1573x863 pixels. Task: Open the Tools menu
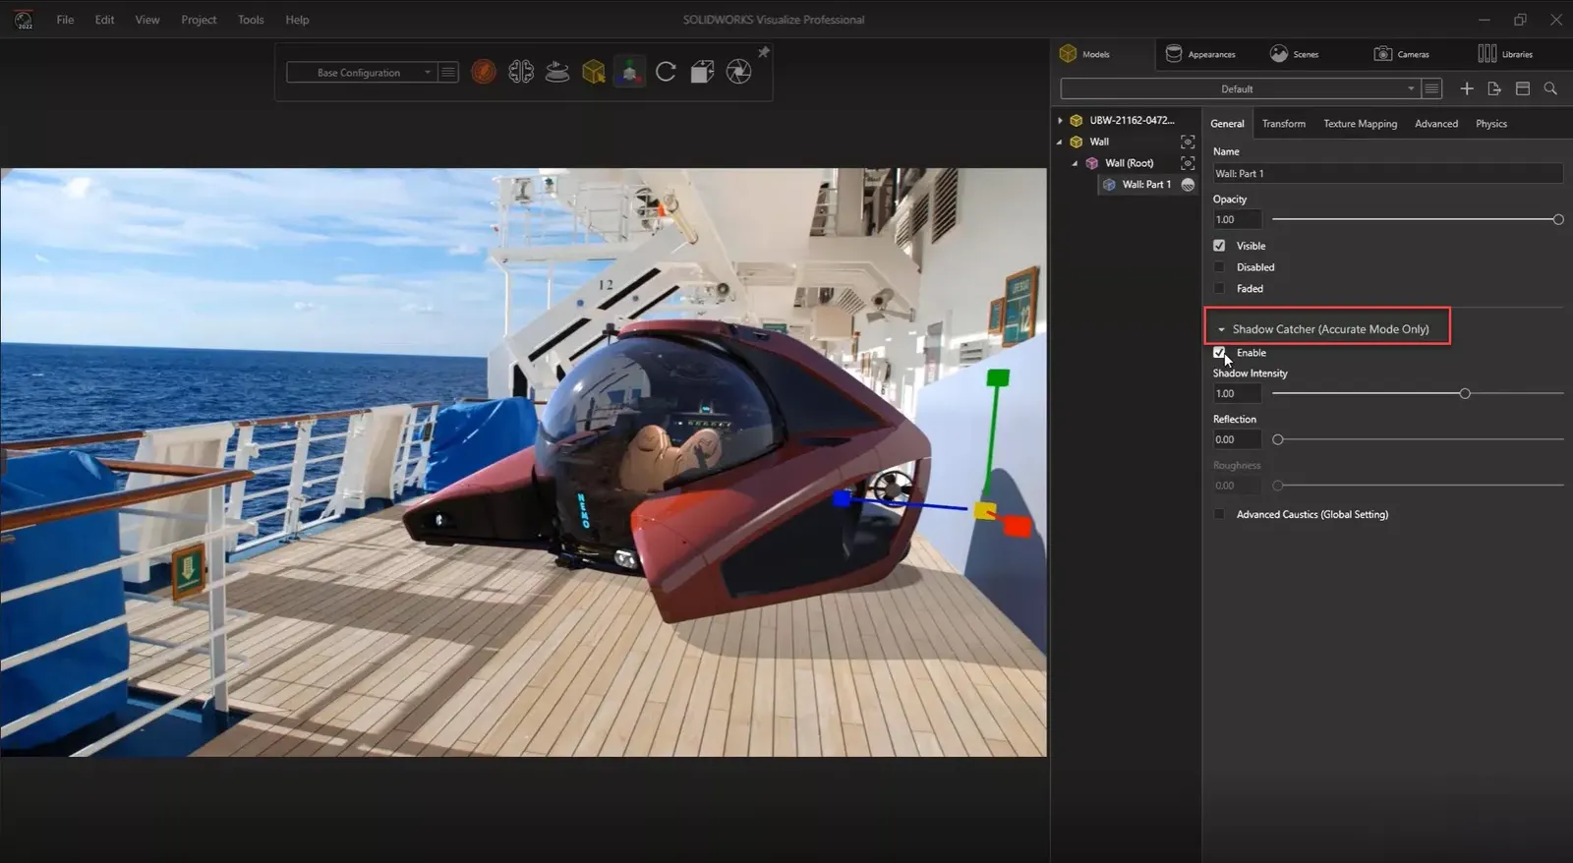coord(251,20)
